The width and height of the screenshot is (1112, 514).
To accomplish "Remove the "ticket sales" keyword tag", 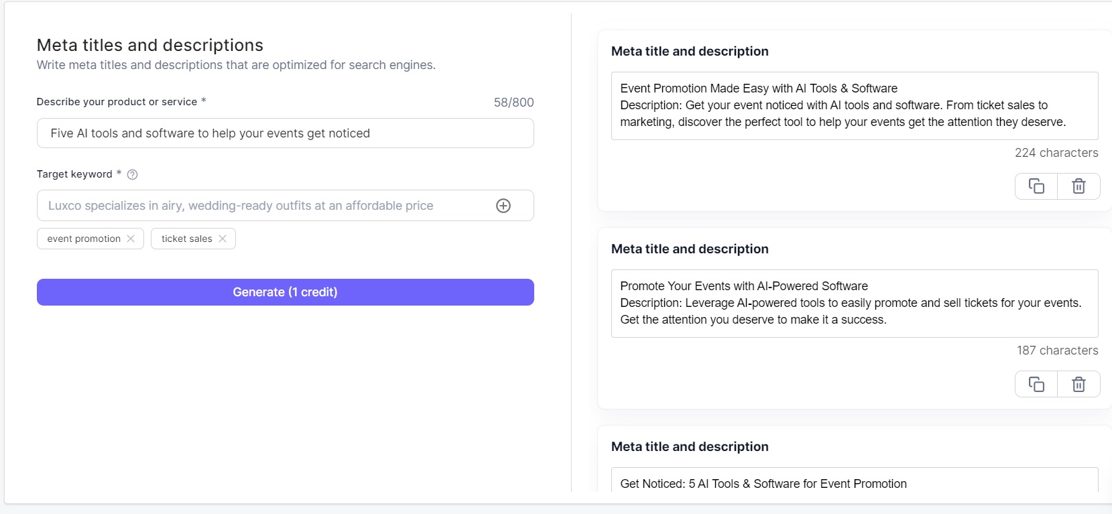I will click(x=223, y=239).
